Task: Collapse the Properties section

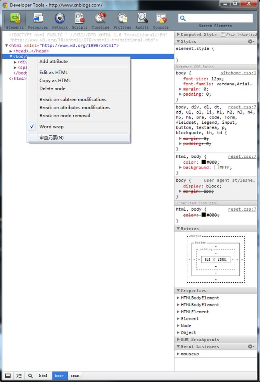Action: pos(178,290)
